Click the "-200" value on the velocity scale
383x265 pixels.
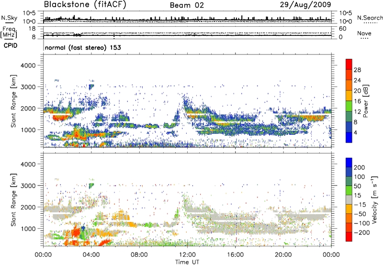coord(362,232)
